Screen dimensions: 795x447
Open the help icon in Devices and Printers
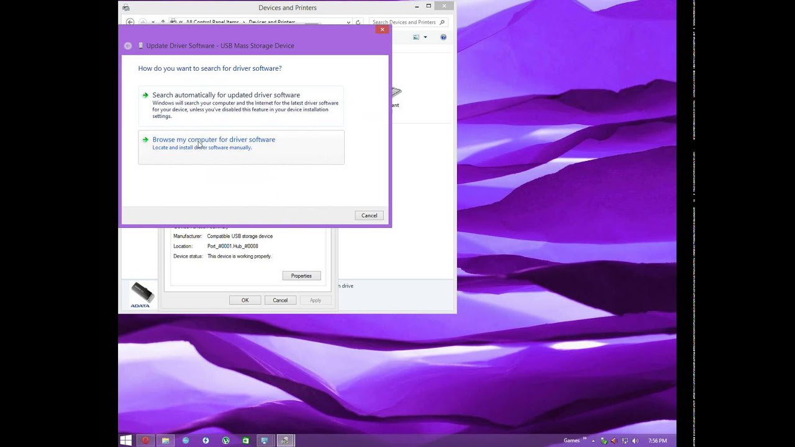pos(443,37)
